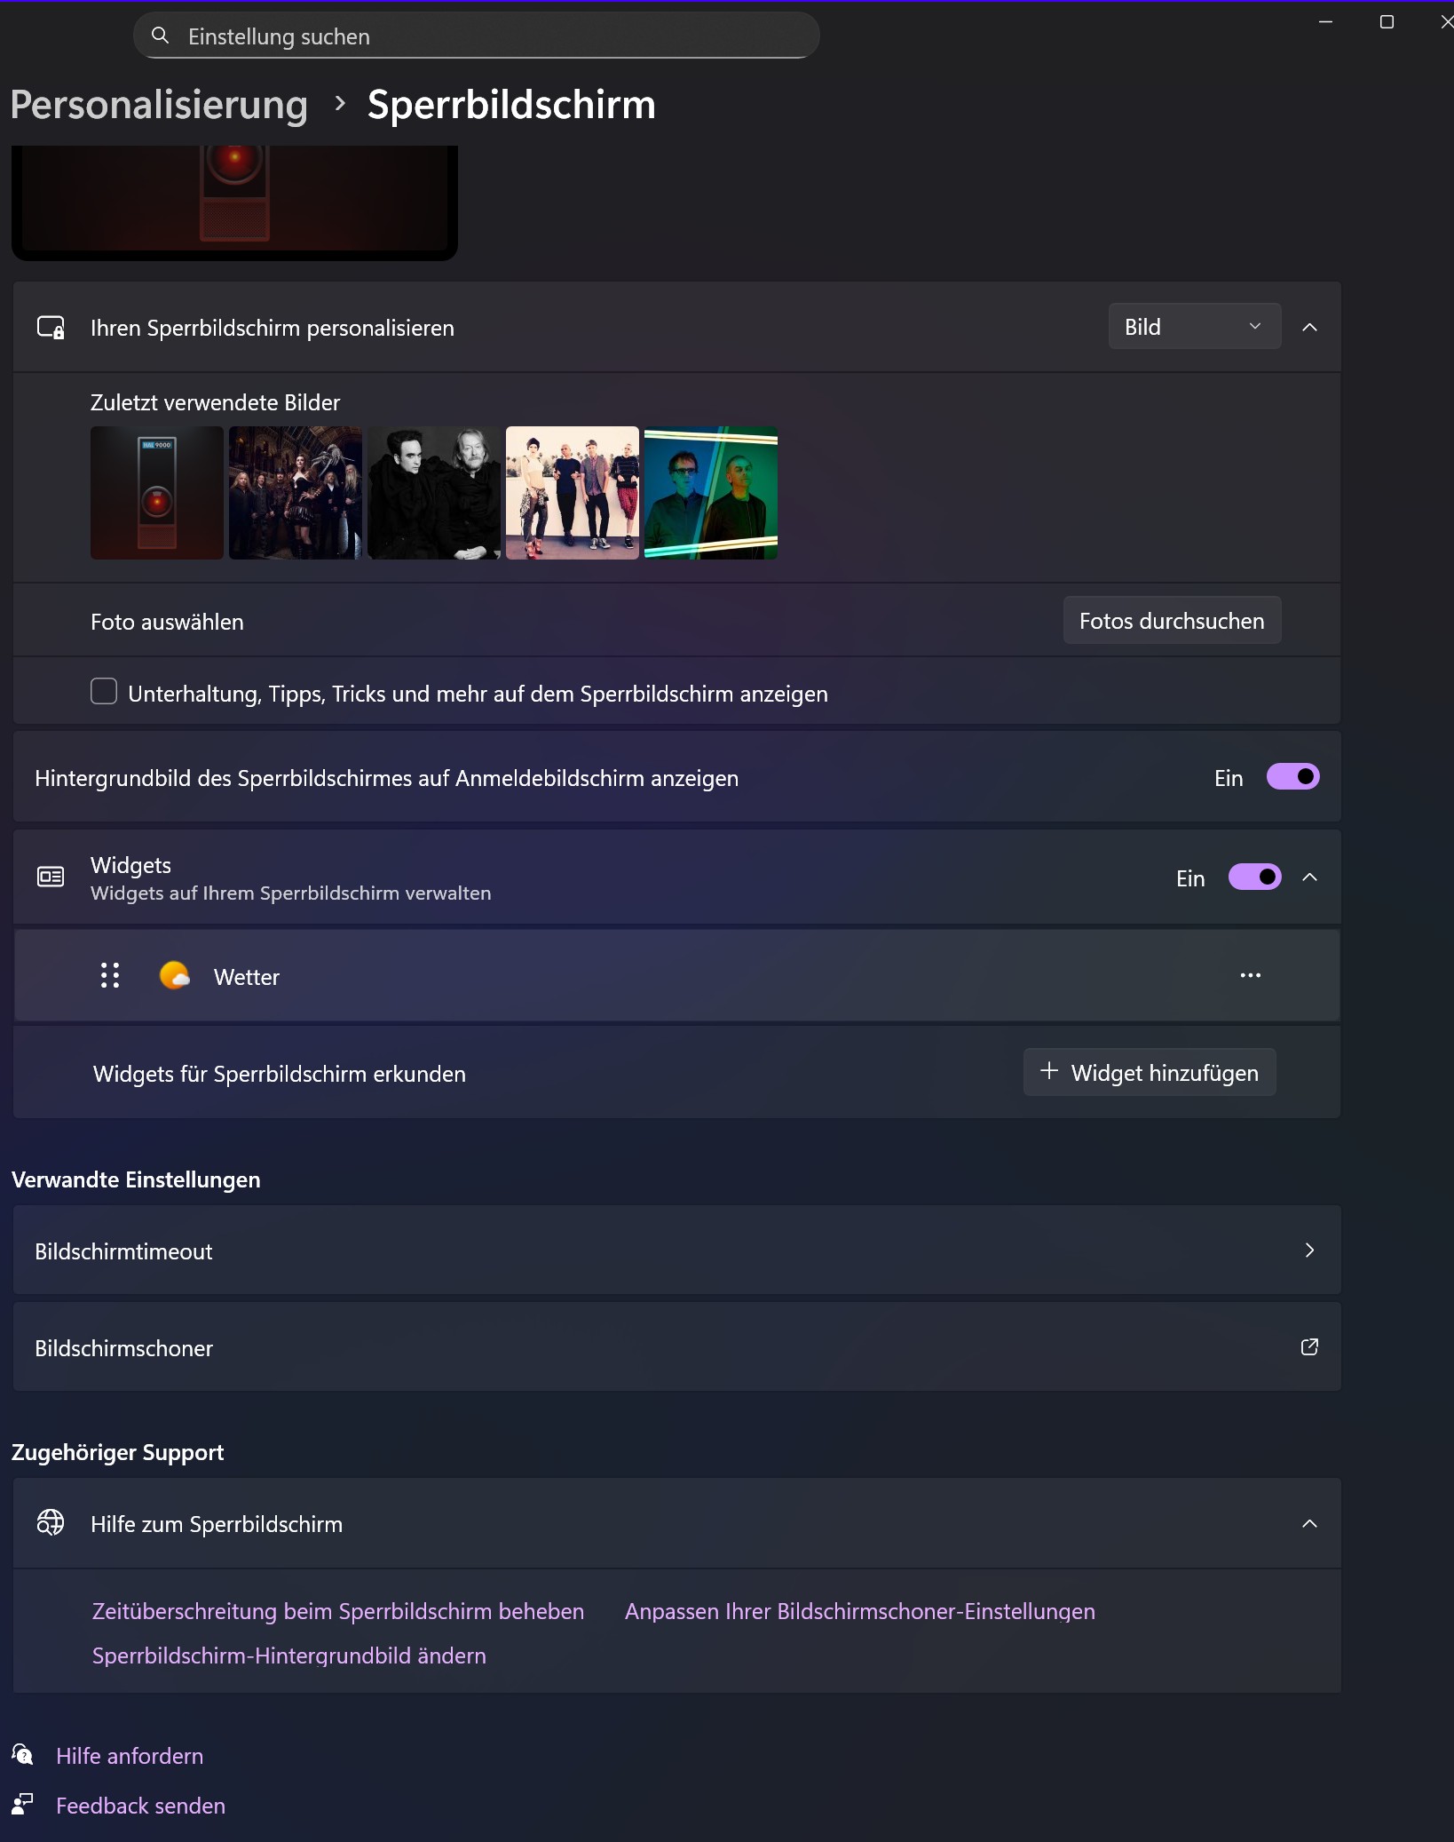Open the Bildschirmtimeout settings entry
The height and width of the screenshot is (1842, 1454).
click(675, 1250)
